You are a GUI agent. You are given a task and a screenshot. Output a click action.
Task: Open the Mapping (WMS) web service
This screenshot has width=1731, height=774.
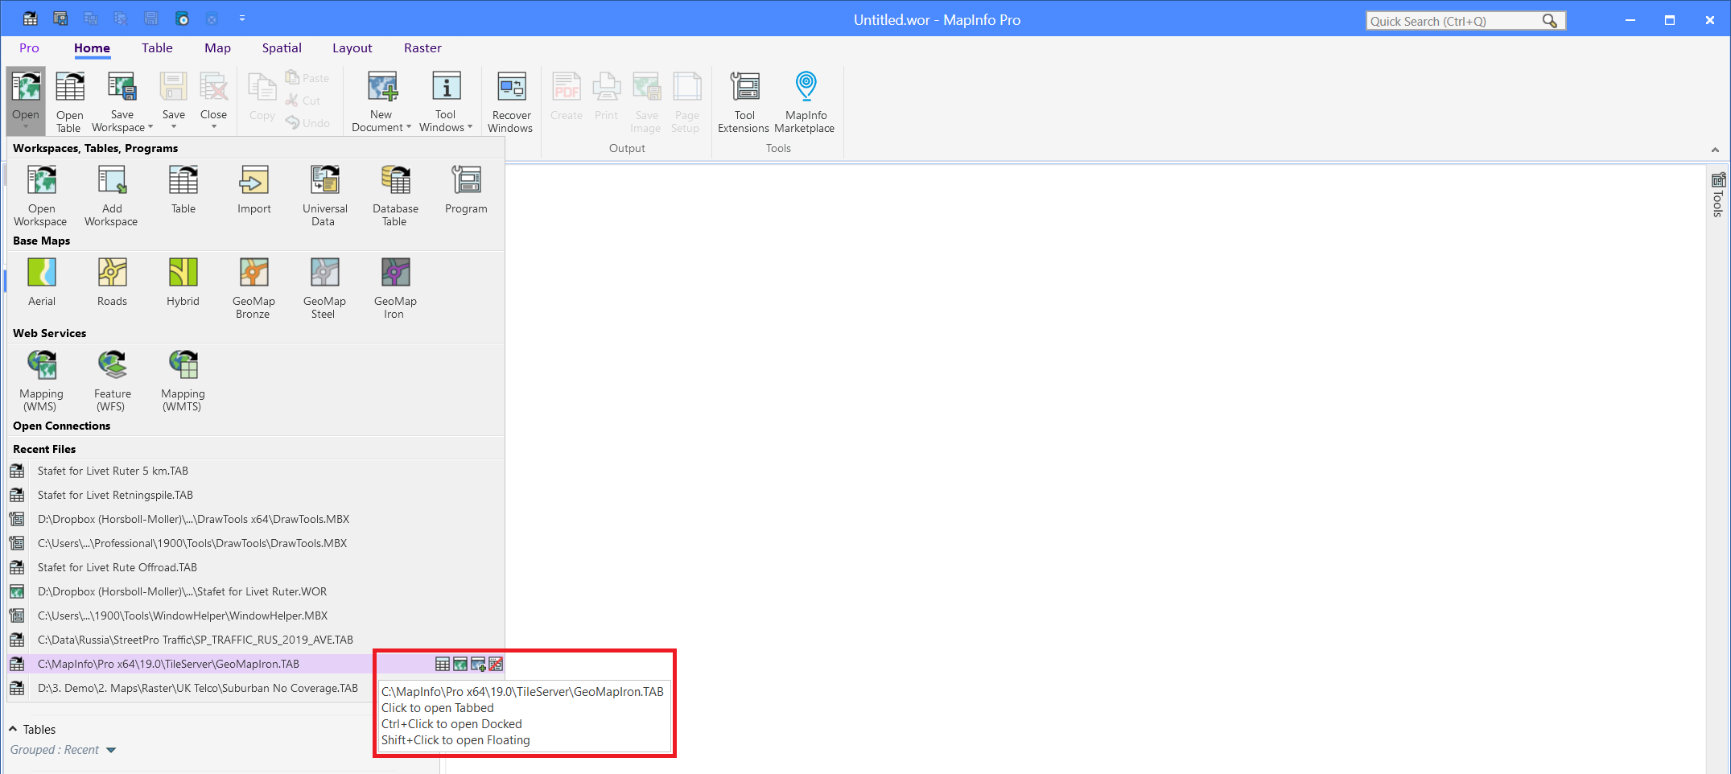pos(41,365)
